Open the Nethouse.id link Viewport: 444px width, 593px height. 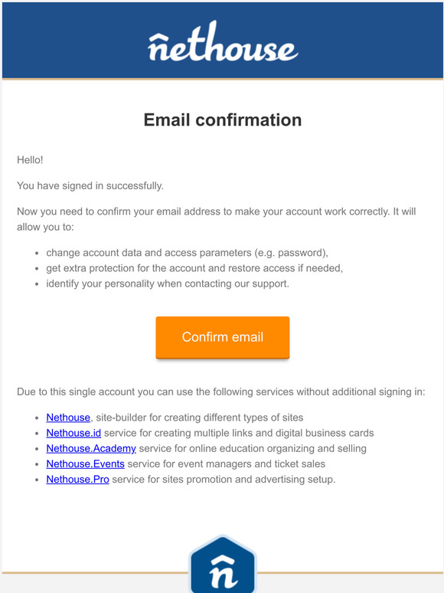pos(73,433)
